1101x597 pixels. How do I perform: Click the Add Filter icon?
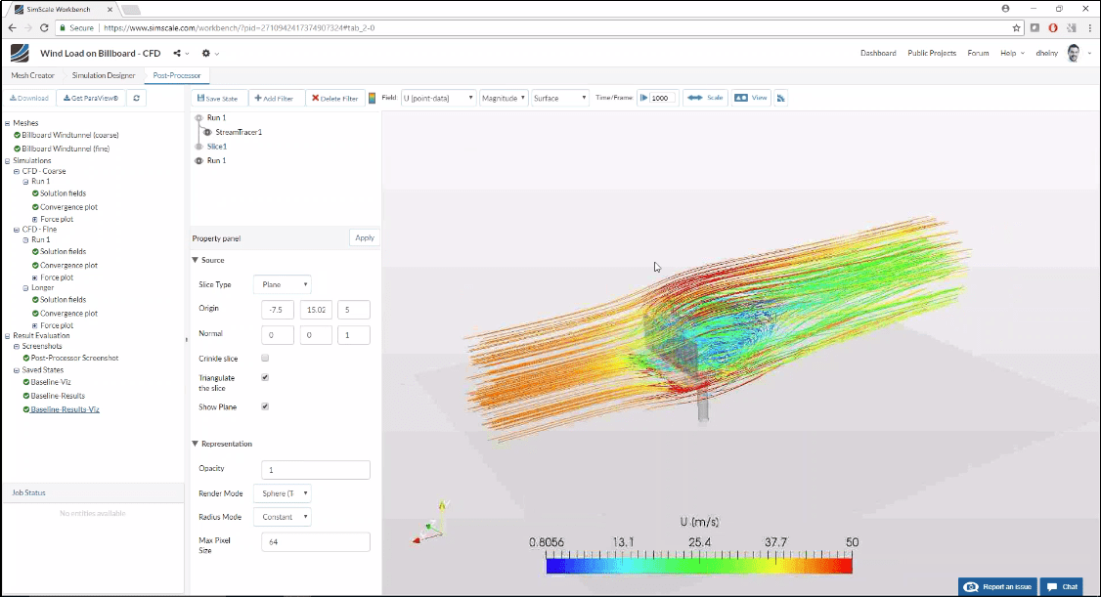256,98
